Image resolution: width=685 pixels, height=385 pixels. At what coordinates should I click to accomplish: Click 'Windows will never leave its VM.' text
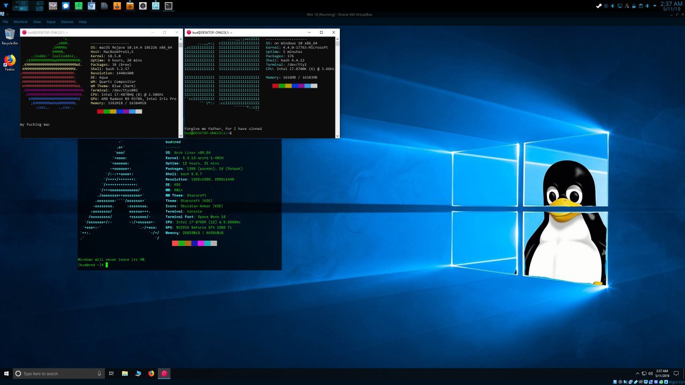click(x=112, y=259)
